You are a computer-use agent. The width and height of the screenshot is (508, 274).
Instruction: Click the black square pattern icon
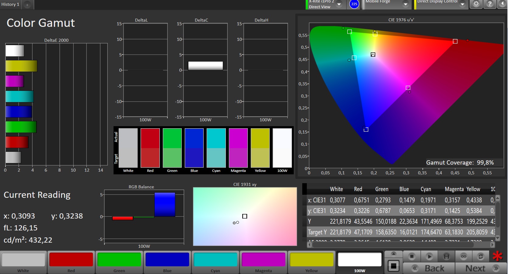tap(394, 266)
